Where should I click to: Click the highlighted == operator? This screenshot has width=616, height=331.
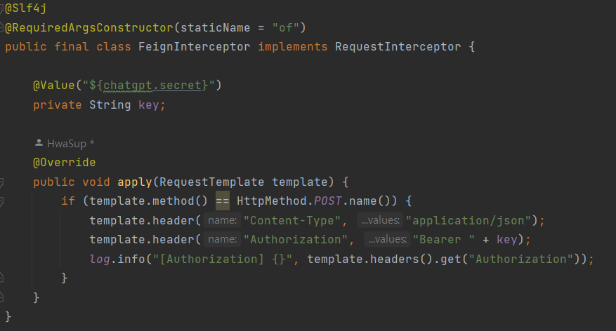[x=223, y=201]
